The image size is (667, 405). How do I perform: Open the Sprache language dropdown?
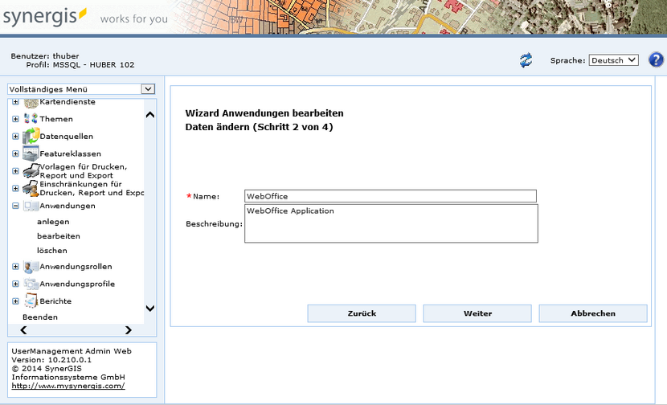(613, 60)
